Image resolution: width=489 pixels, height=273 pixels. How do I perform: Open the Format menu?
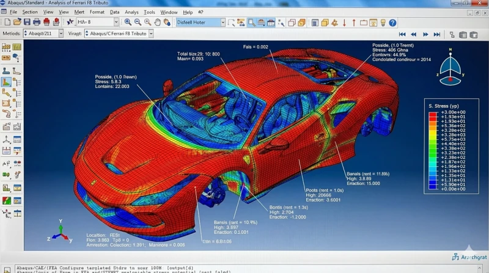pos(97,12)
